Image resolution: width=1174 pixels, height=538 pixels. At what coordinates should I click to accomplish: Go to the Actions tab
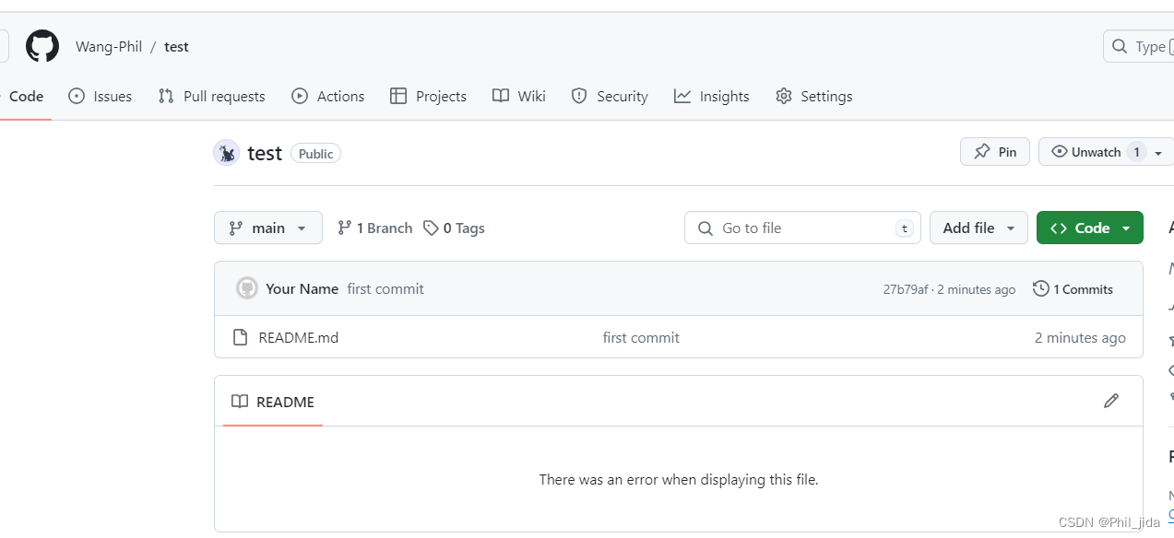[x=328, y=96]
